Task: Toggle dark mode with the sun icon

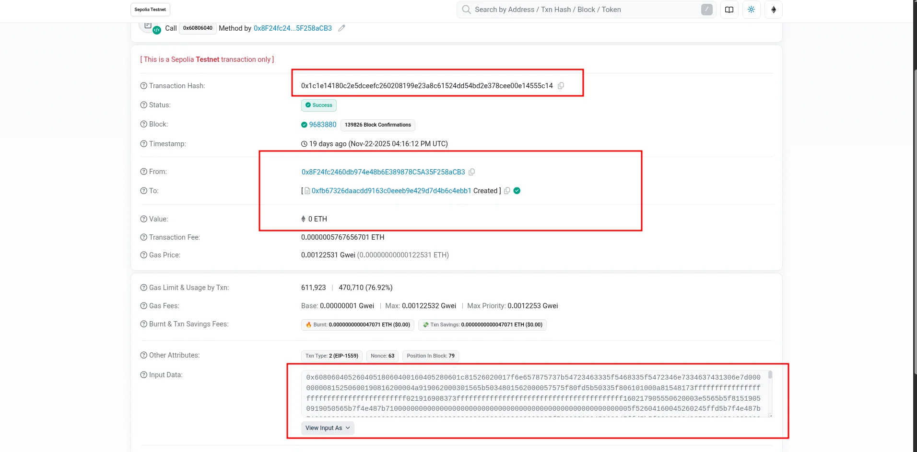Action: tap(751, 10)
